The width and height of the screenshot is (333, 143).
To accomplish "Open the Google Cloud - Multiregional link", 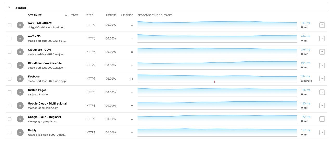I will pos(47,103).
